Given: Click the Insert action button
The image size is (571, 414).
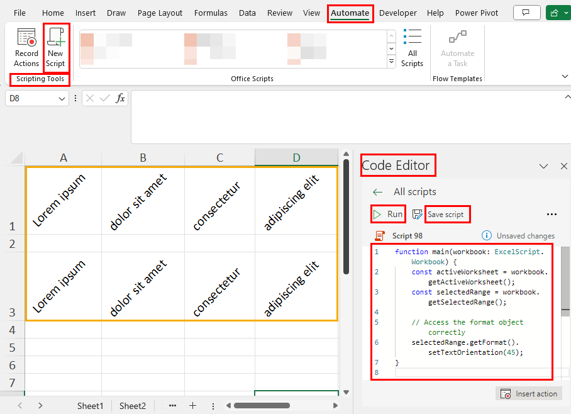Looking at the screenshot, I should pos(529,394).
